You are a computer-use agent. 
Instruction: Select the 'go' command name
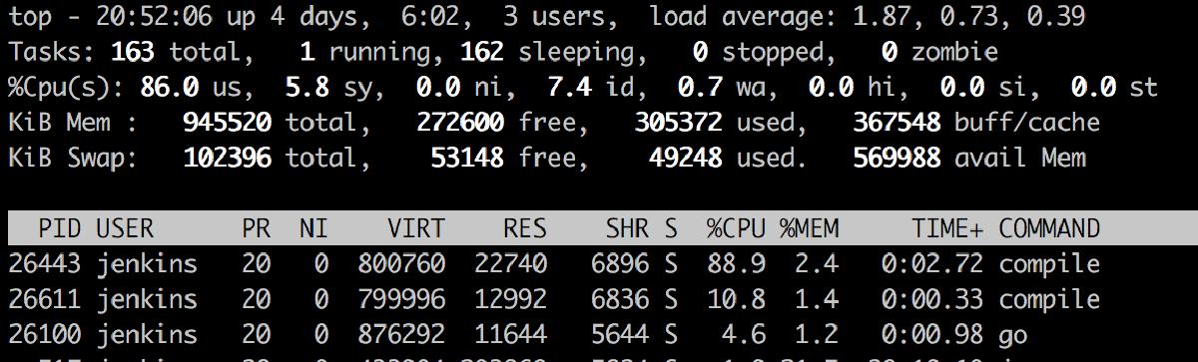click(1013, 336)
